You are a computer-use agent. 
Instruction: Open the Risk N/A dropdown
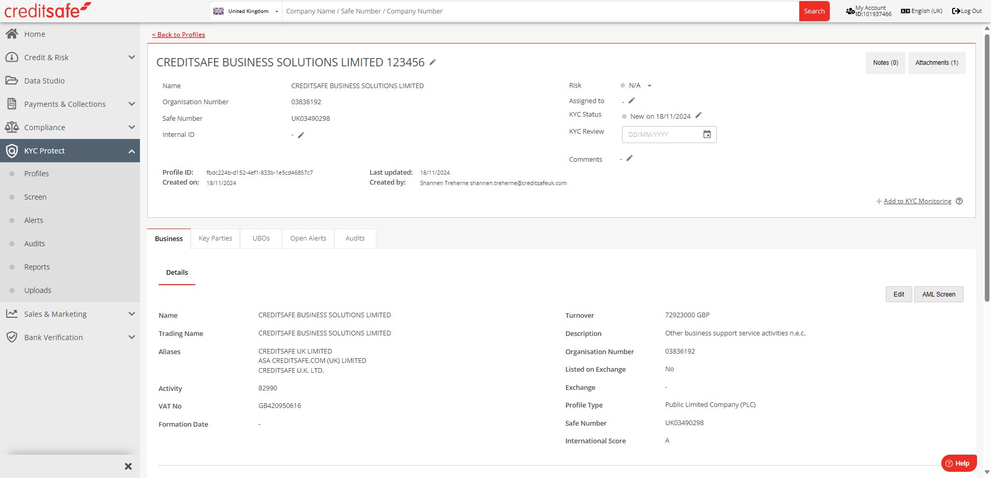(x=649, y=86)
